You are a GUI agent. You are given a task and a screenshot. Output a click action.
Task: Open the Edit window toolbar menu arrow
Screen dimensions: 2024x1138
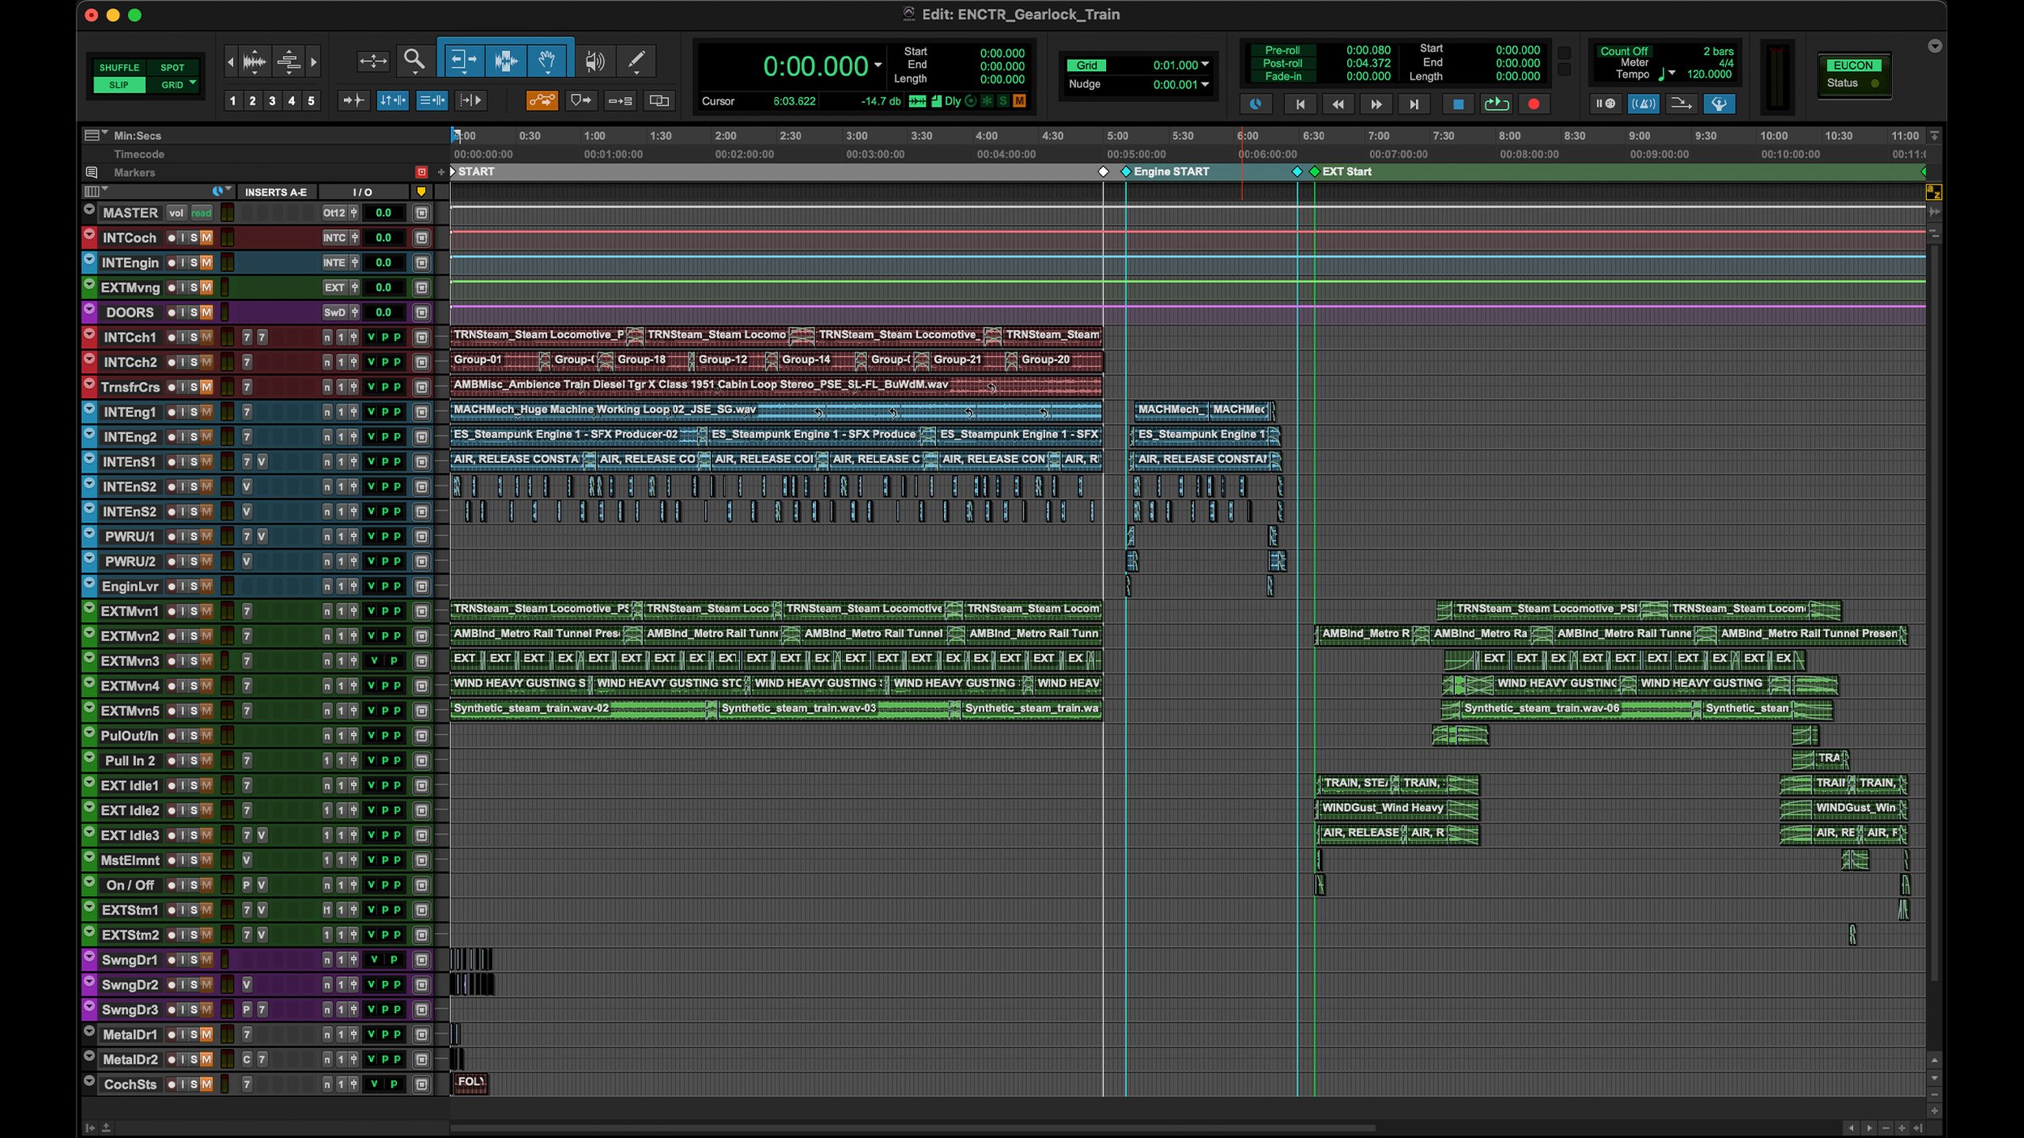click(1935, 46)
